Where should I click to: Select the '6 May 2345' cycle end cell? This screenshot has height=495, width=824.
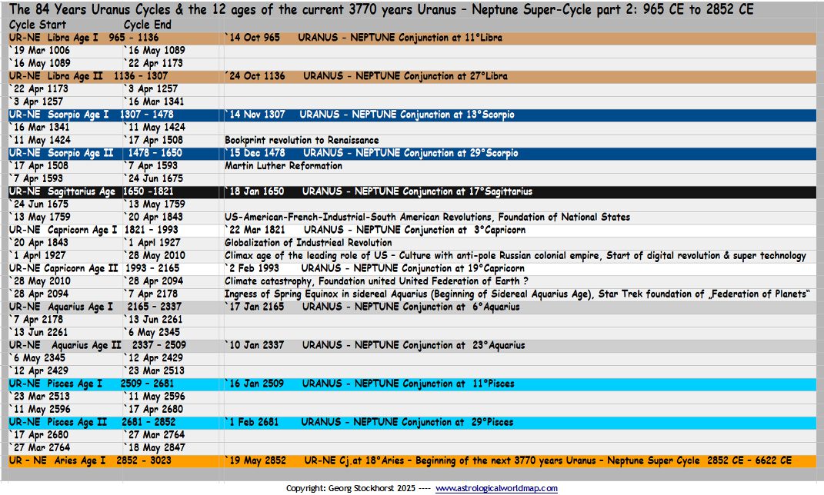[x=152, y=332]
